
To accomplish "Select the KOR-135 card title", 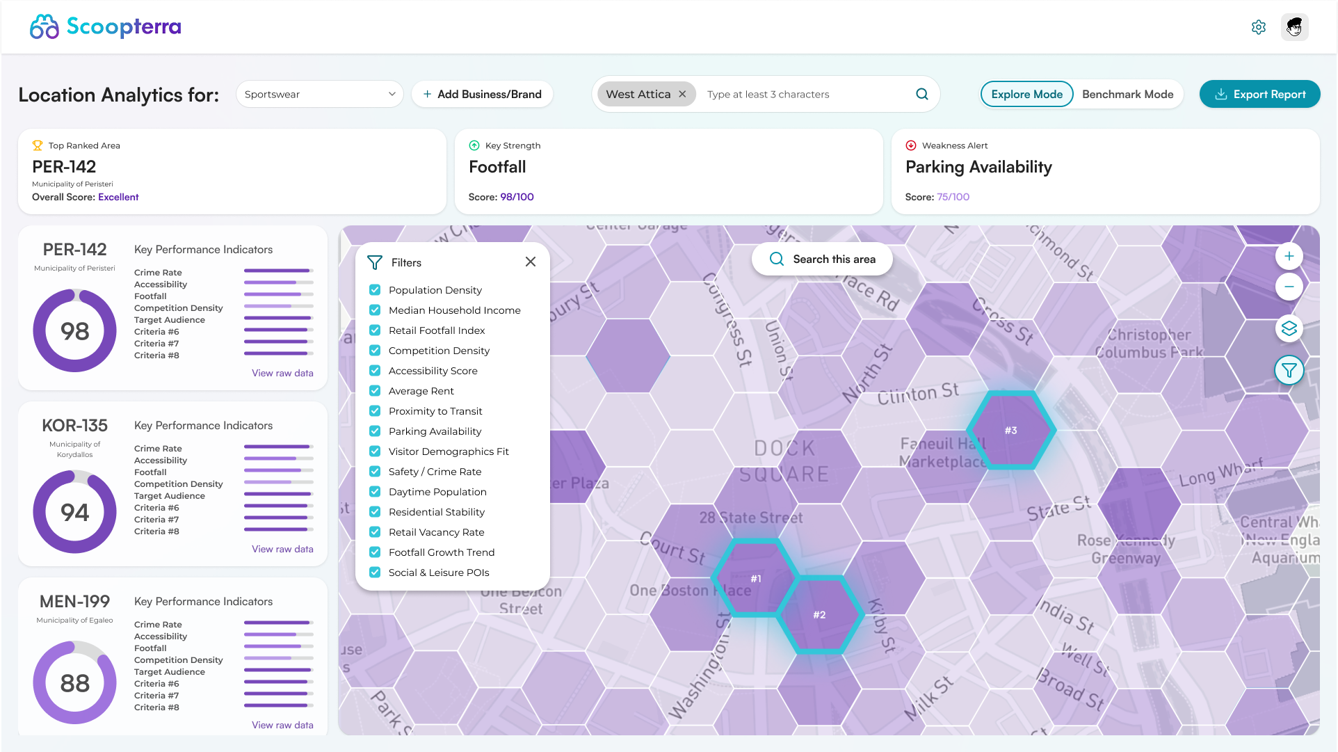I will [x=74, y=425].
